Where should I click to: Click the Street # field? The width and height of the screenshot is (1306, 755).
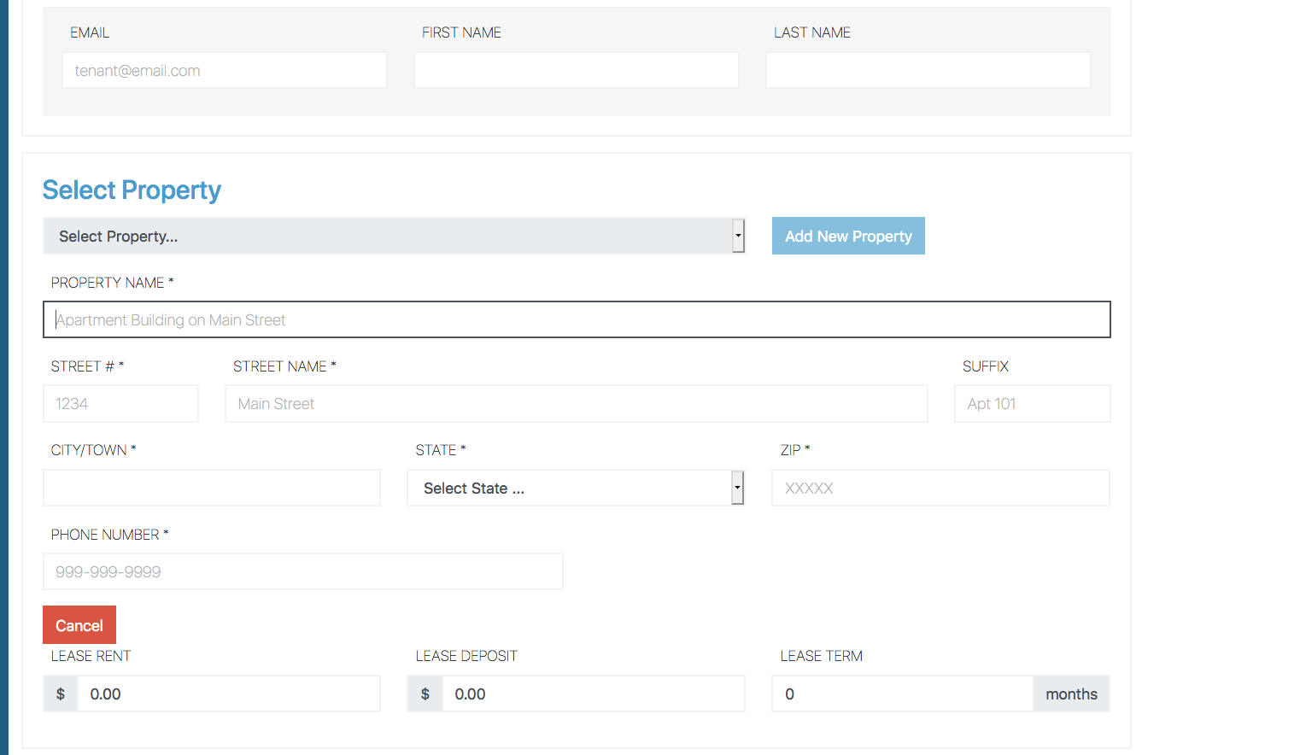[120, 403]
